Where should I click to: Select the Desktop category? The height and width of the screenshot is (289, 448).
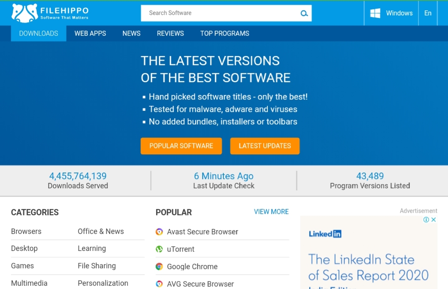tap(24, 248)
